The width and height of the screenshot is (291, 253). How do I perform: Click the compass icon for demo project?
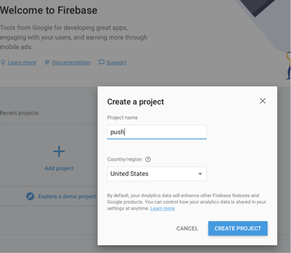30,196
